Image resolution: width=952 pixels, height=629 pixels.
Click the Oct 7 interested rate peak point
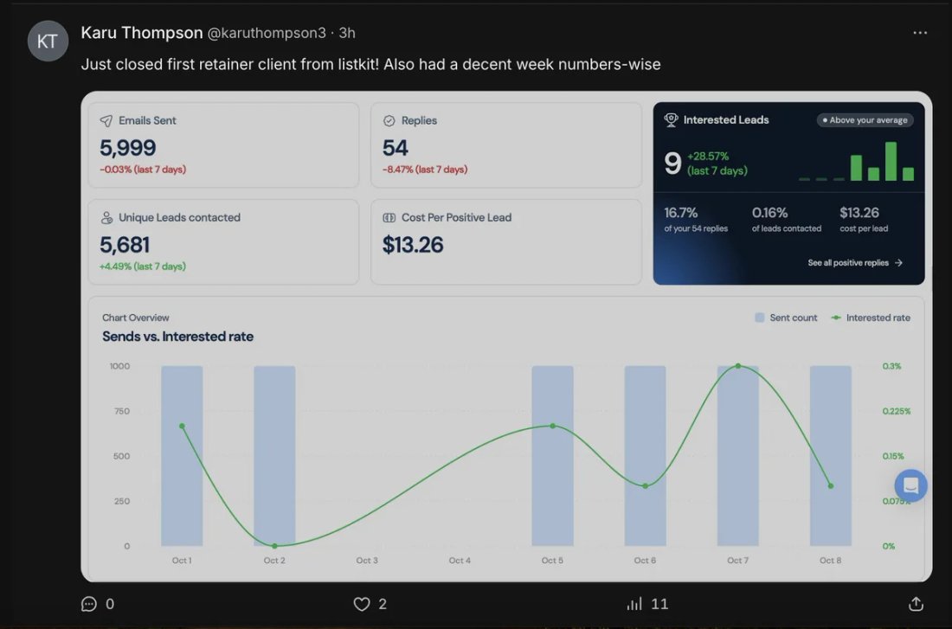tap(738, 366)
